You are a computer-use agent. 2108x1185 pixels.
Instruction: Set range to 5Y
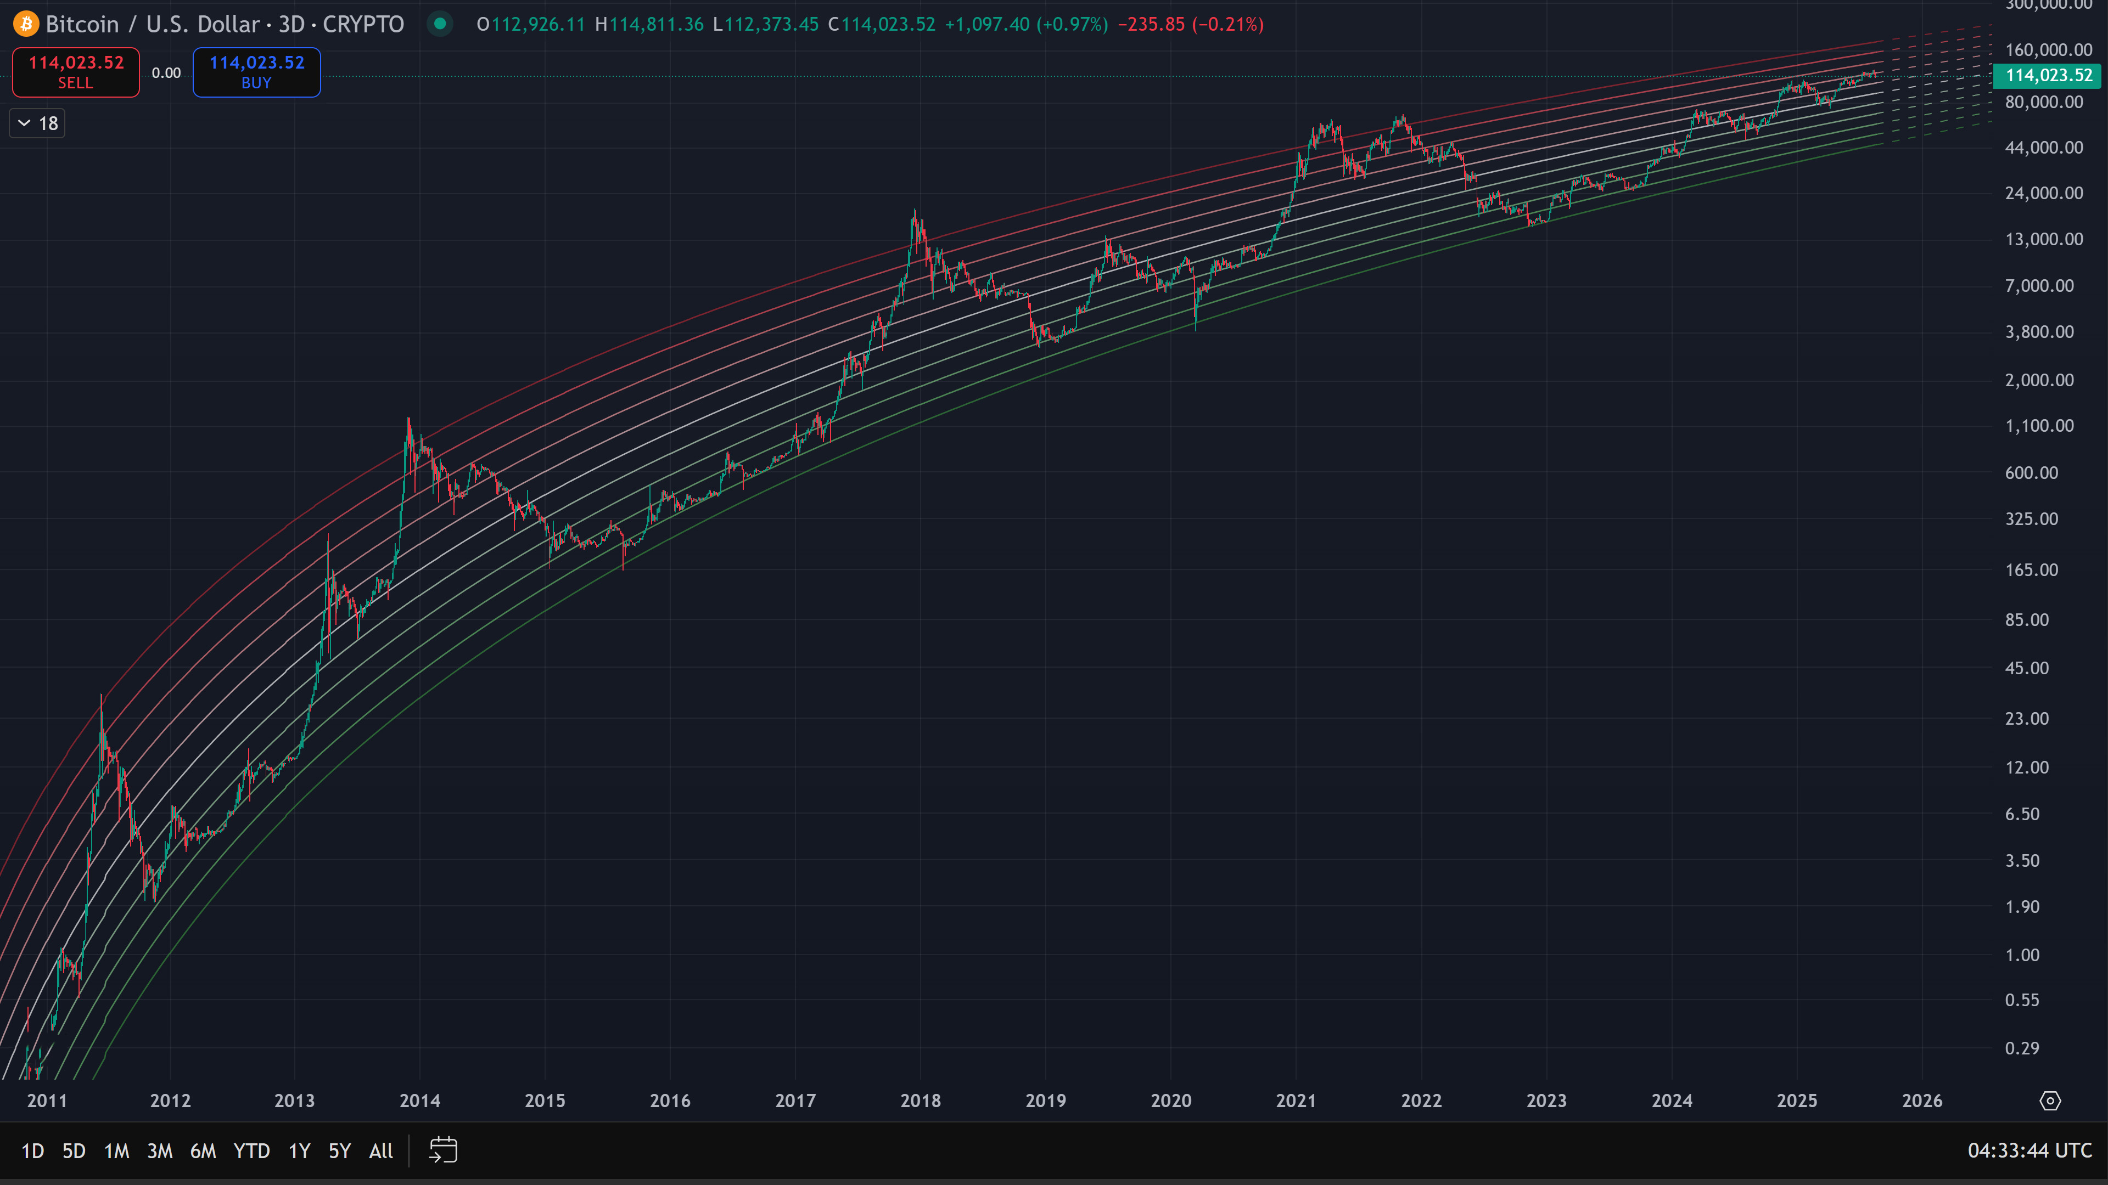tap(339, 1150)
